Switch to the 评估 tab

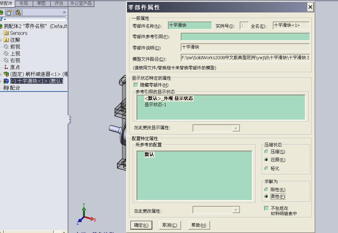point(59,3)
